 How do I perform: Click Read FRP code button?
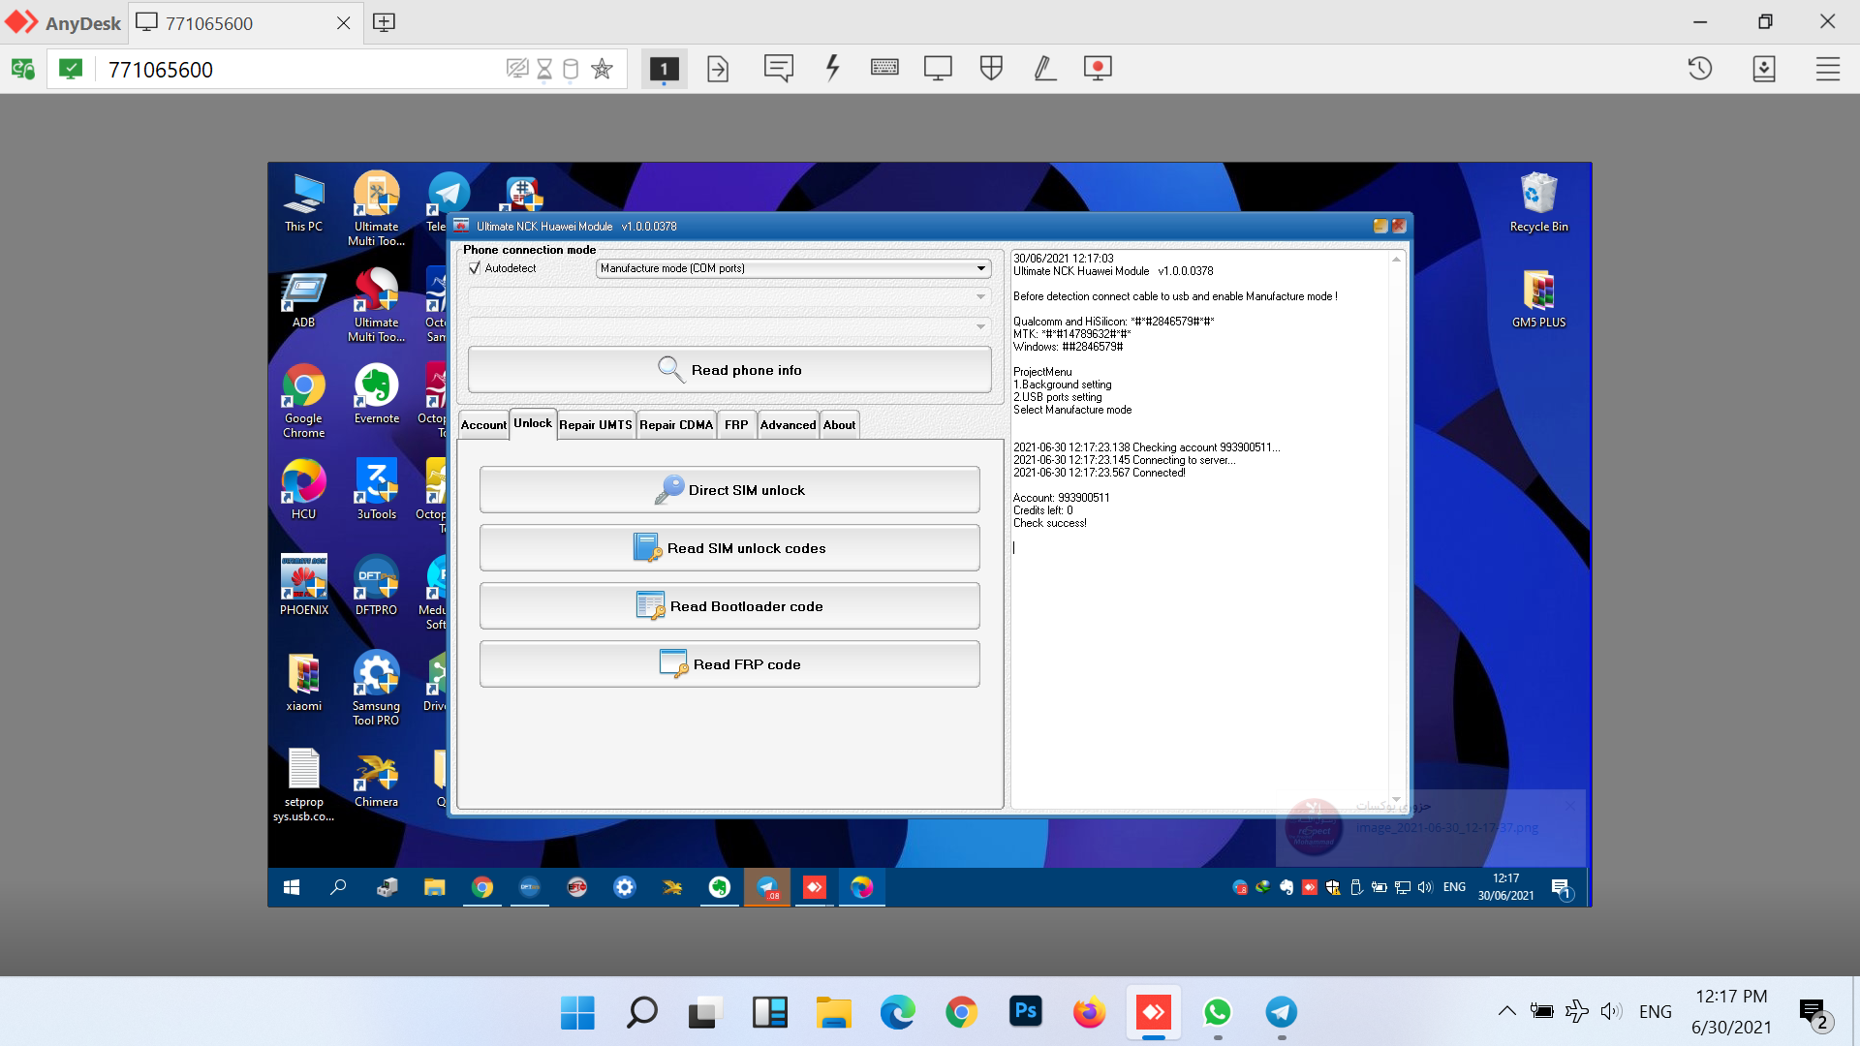[x=729, y=664]
